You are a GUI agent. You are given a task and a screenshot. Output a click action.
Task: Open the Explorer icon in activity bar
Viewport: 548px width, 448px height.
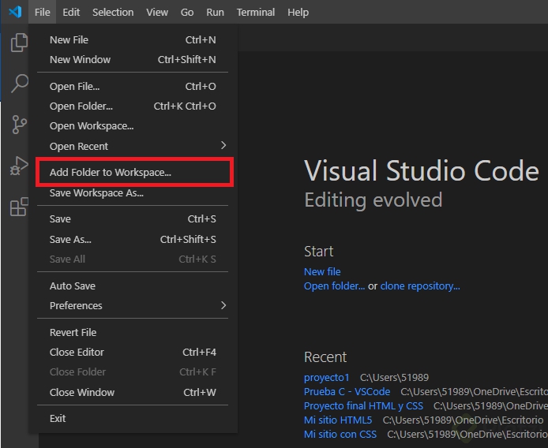(19, 43)
